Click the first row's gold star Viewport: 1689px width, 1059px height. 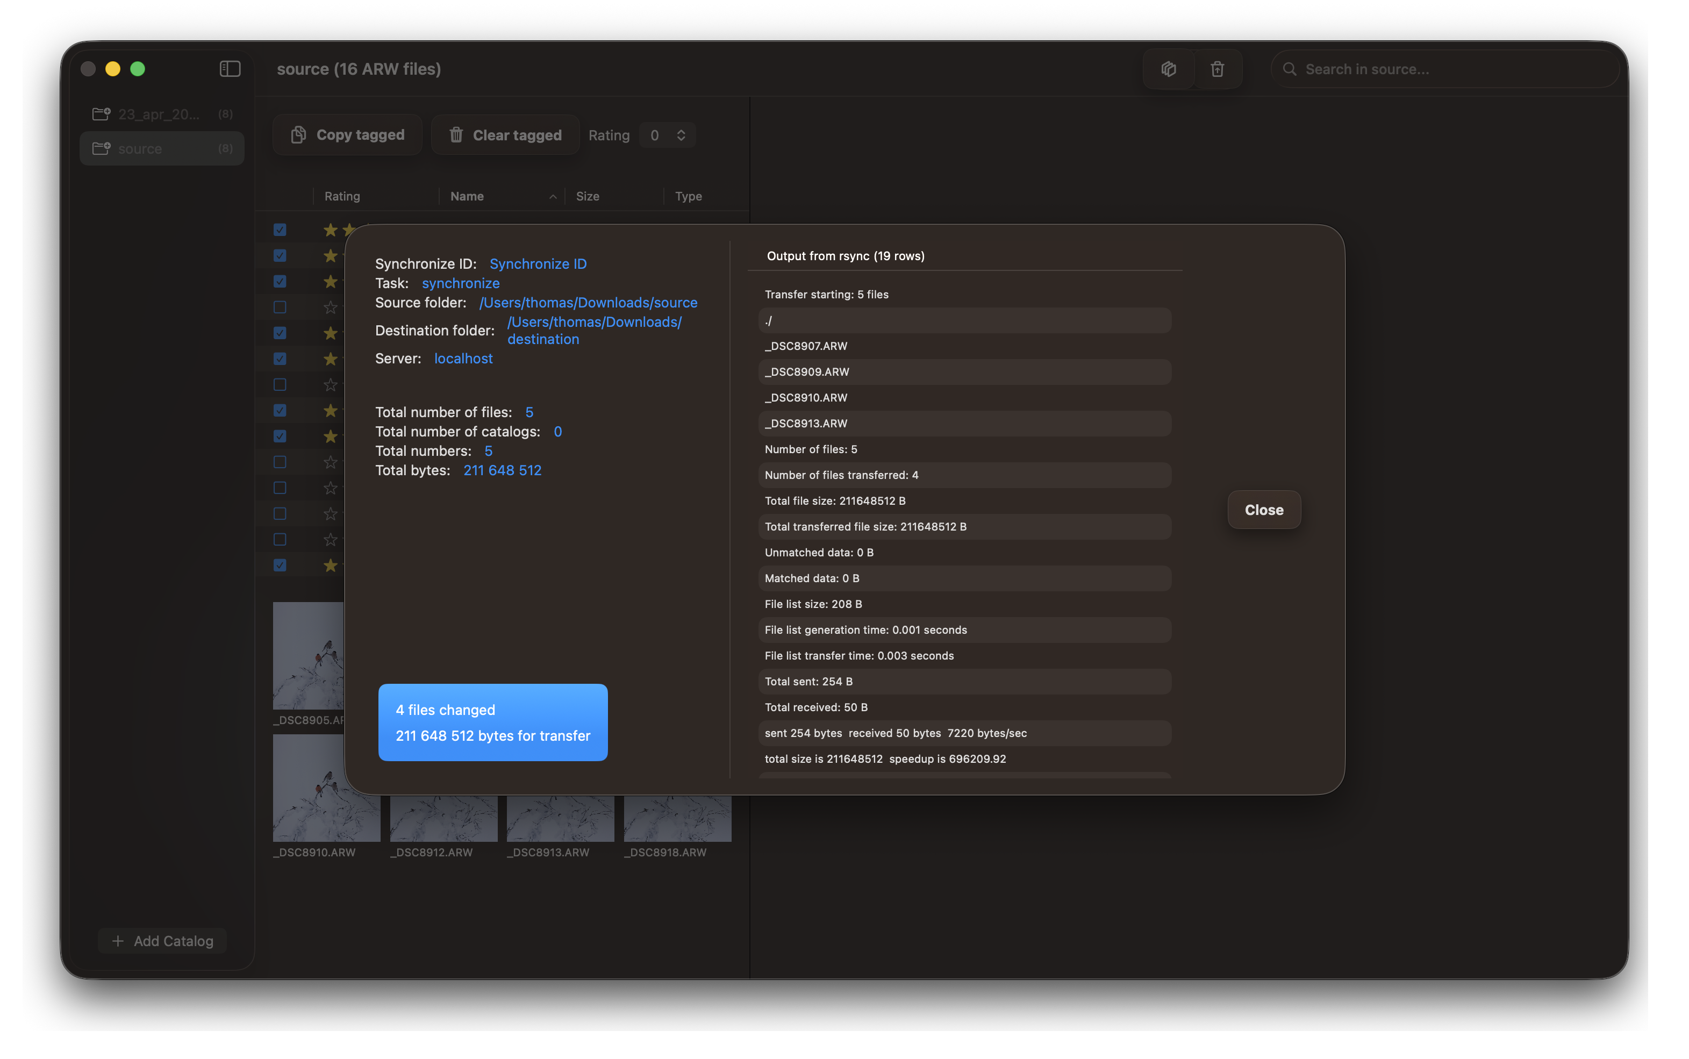click(x=331, y=230)
